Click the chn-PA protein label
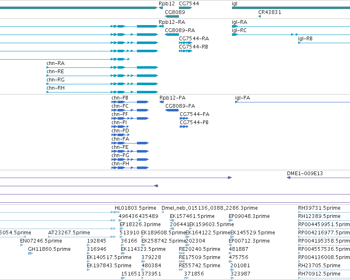 (121, 139)
